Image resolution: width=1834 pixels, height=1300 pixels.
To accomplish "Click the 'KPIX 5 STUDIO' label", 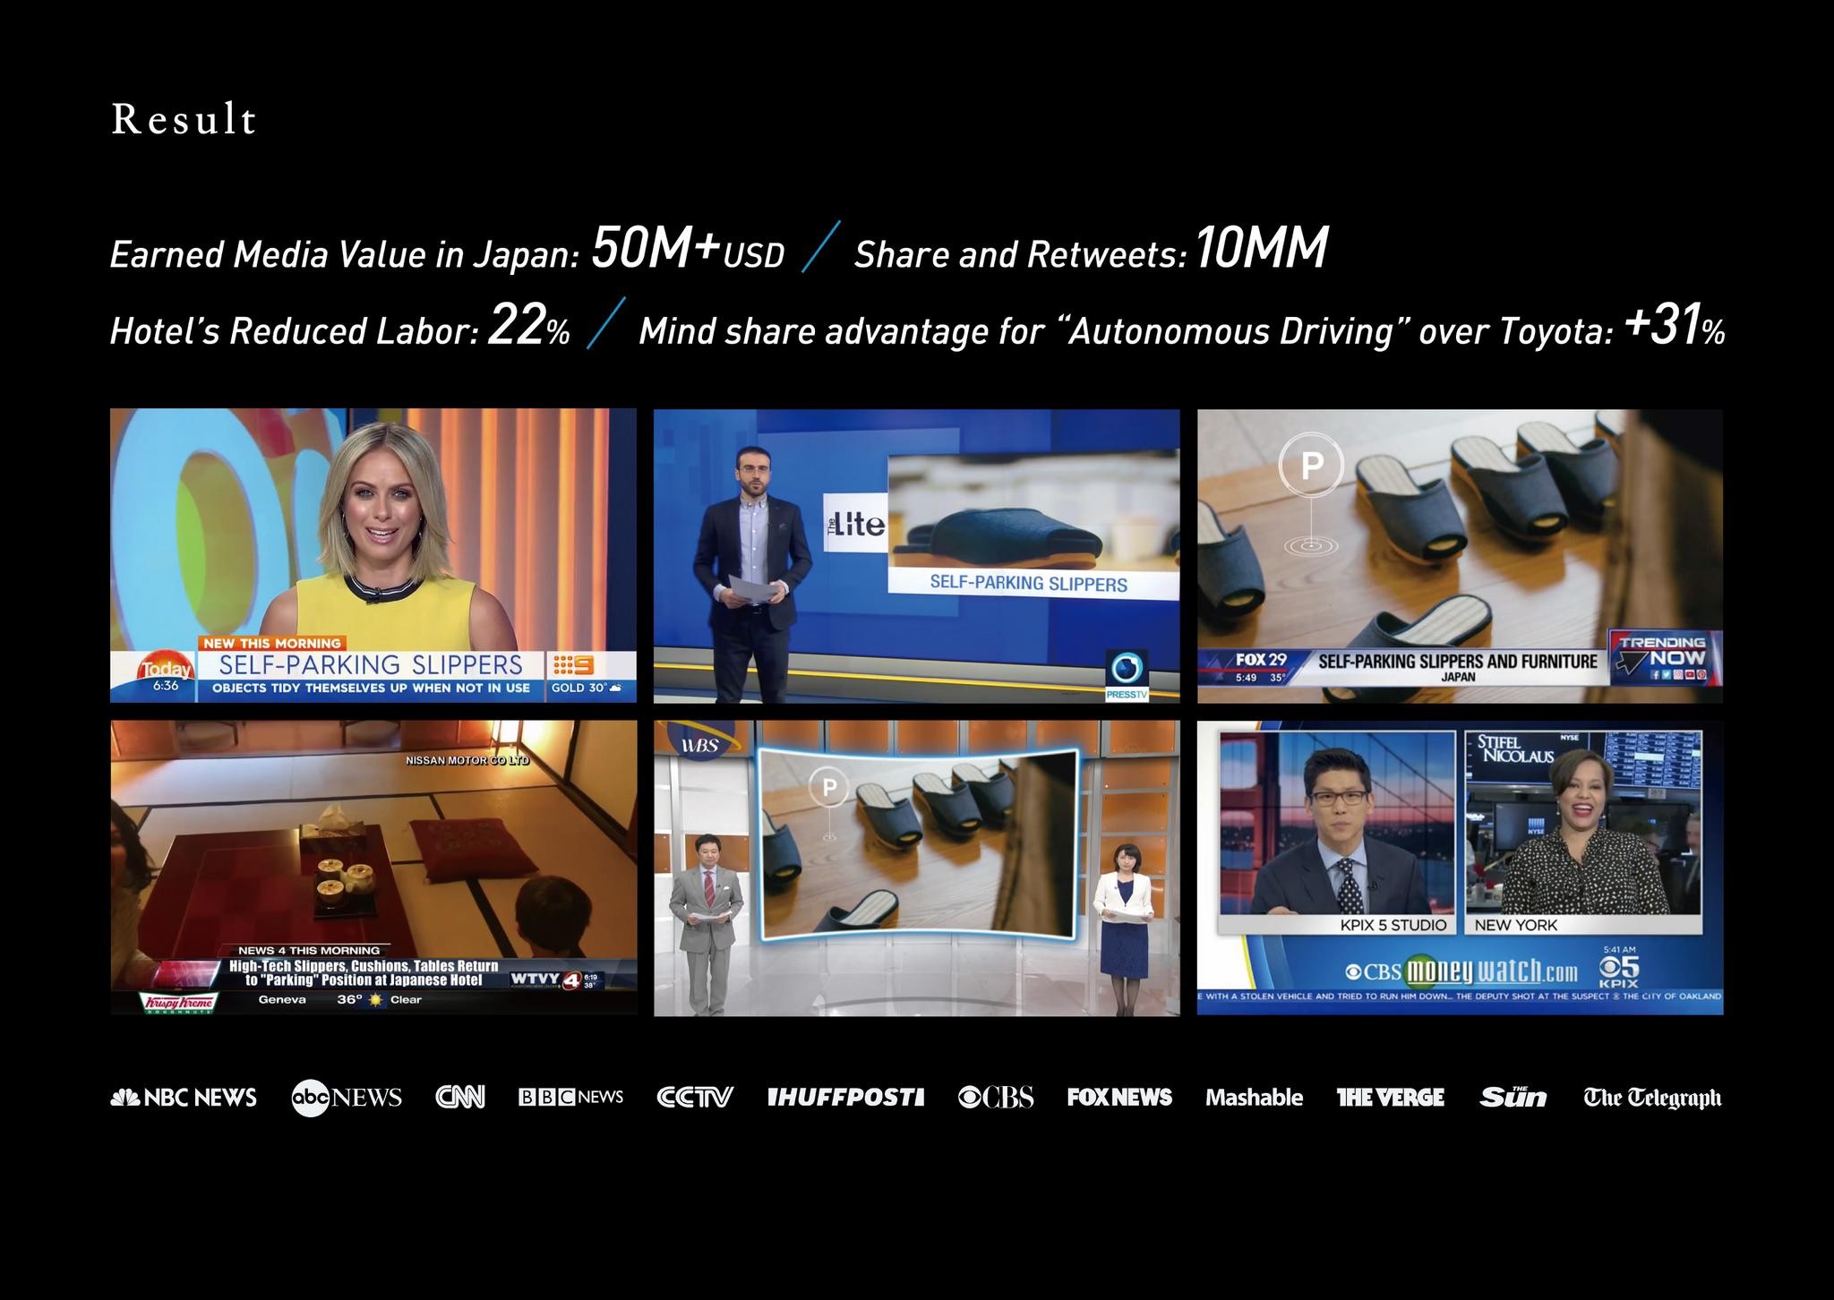I will pyautogui.click(x=1393, y=925).
